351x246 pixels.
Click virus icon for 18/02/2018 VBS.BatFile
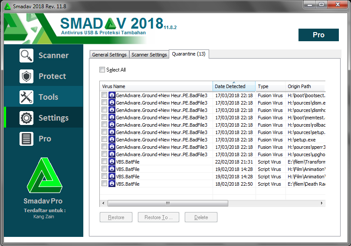click(x=112, y=184)
